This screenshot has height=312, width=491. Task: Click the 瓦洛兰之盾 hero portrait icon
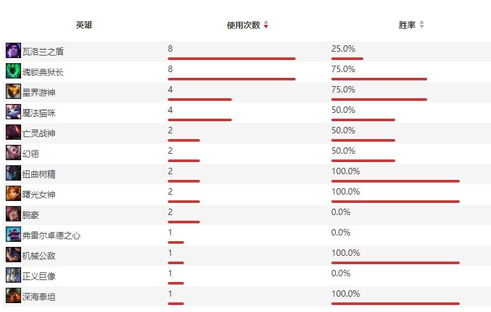coord(13,51)
